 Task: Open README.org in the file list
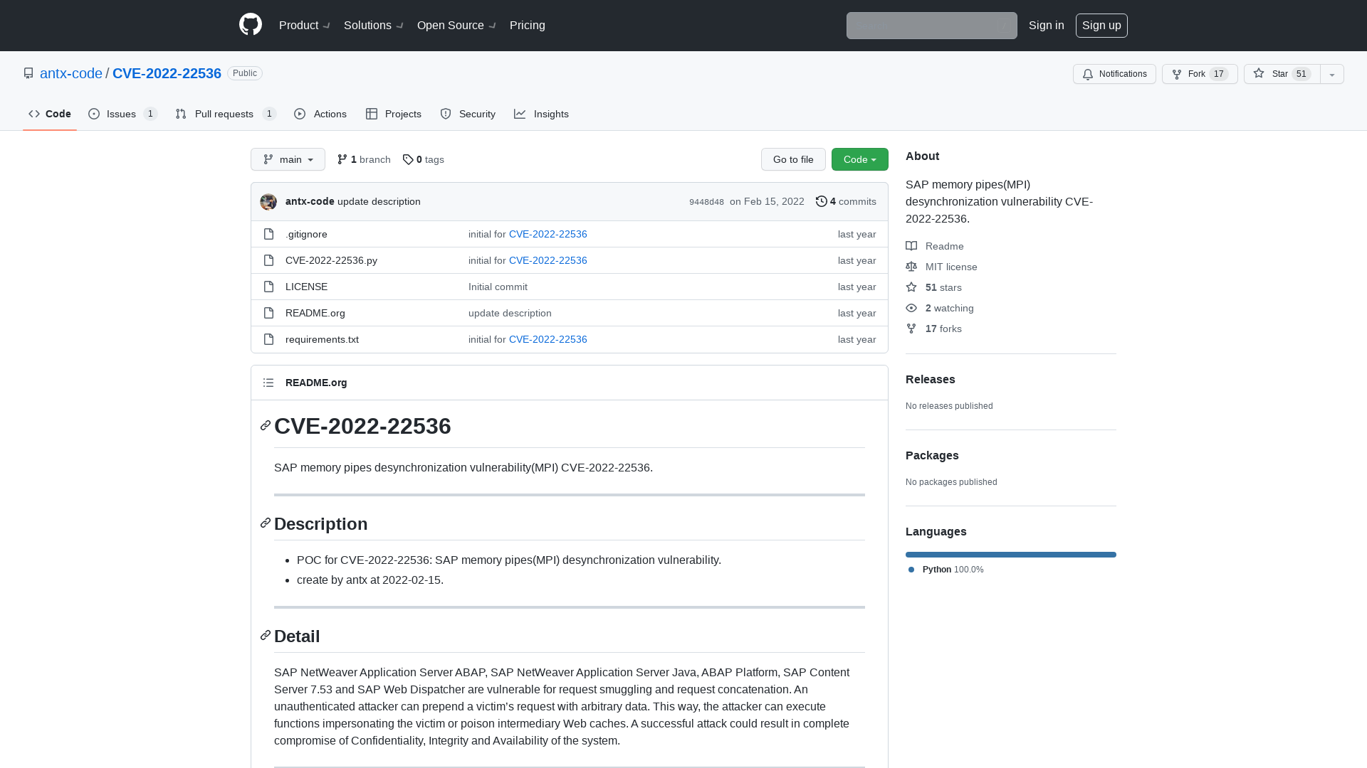315,313
